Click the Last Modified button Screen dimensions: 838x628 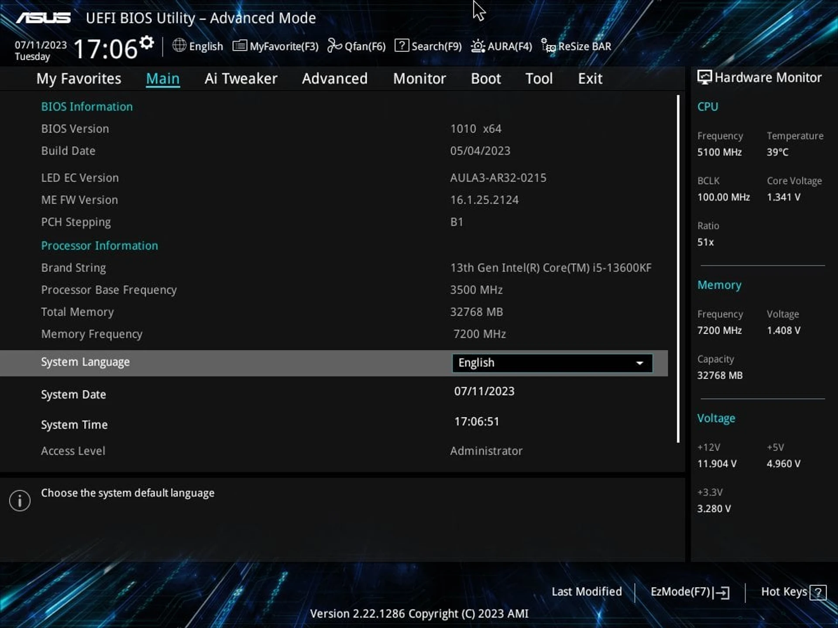587,592
